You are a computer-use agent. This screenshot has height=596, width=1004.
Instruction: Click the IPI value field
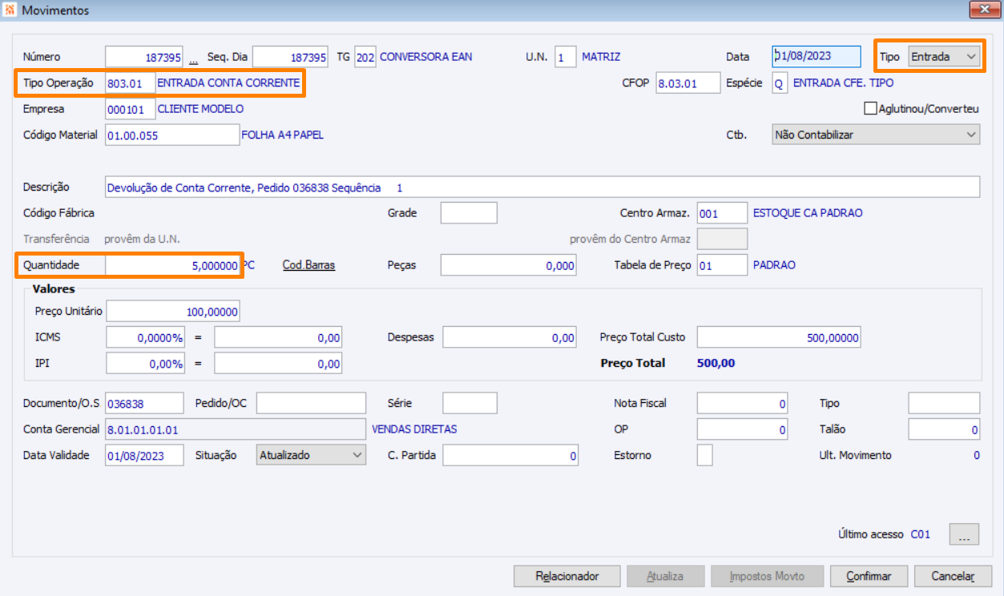[x=278, y=363]
